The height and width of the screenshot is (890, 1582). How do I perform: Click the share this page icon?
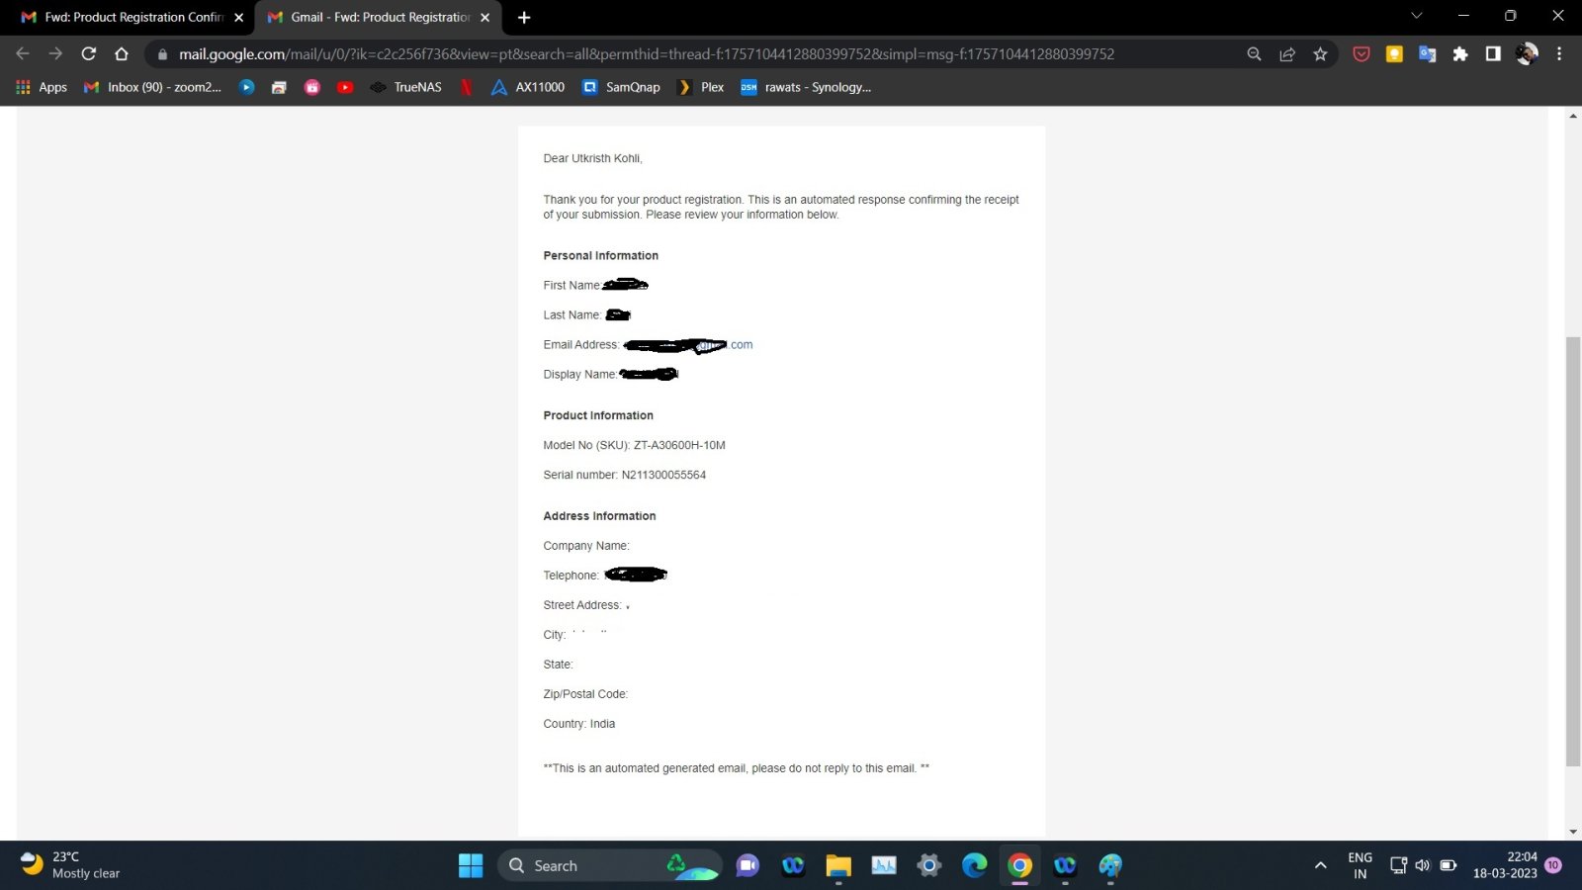coord(1287,54)
